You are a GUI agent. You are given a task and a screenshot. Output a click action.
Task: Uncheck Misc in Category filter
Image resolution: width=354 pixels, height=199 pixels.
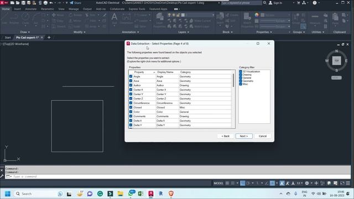[241, 84]
